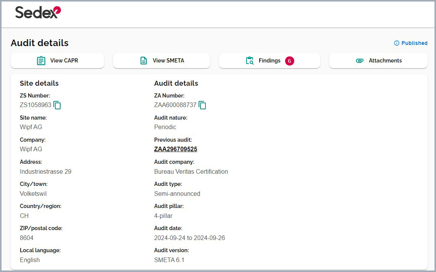The width and height of the screenshot is (436, 272).
Task: Click the audit date range 2024-09-24 to 2024-09-26
Action: tap(190, 238)
